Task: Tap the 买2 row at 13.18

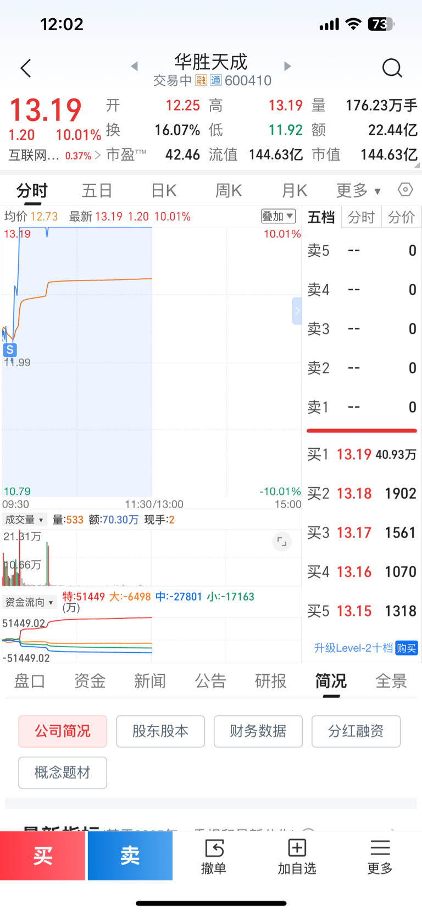Action: [362, 493]
